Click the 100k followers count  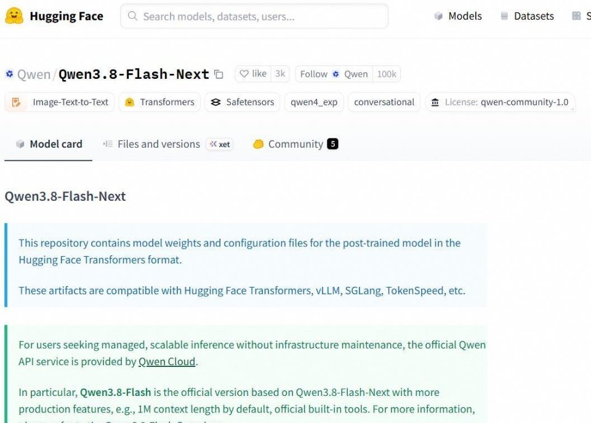coord(387,74)
